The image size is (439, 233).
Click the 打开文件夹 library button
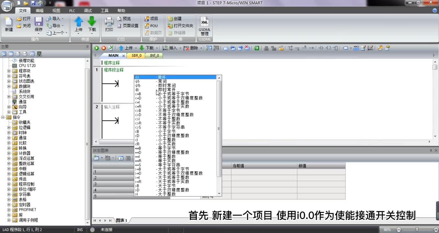pyautogui.click(x=180, y=26)
